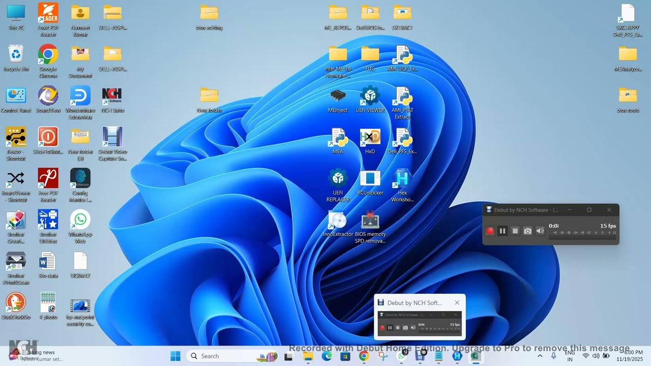This screenshot has height=366, width=651.
Task: Open the BoardView application icon
Action: click(x=48, y=99)
